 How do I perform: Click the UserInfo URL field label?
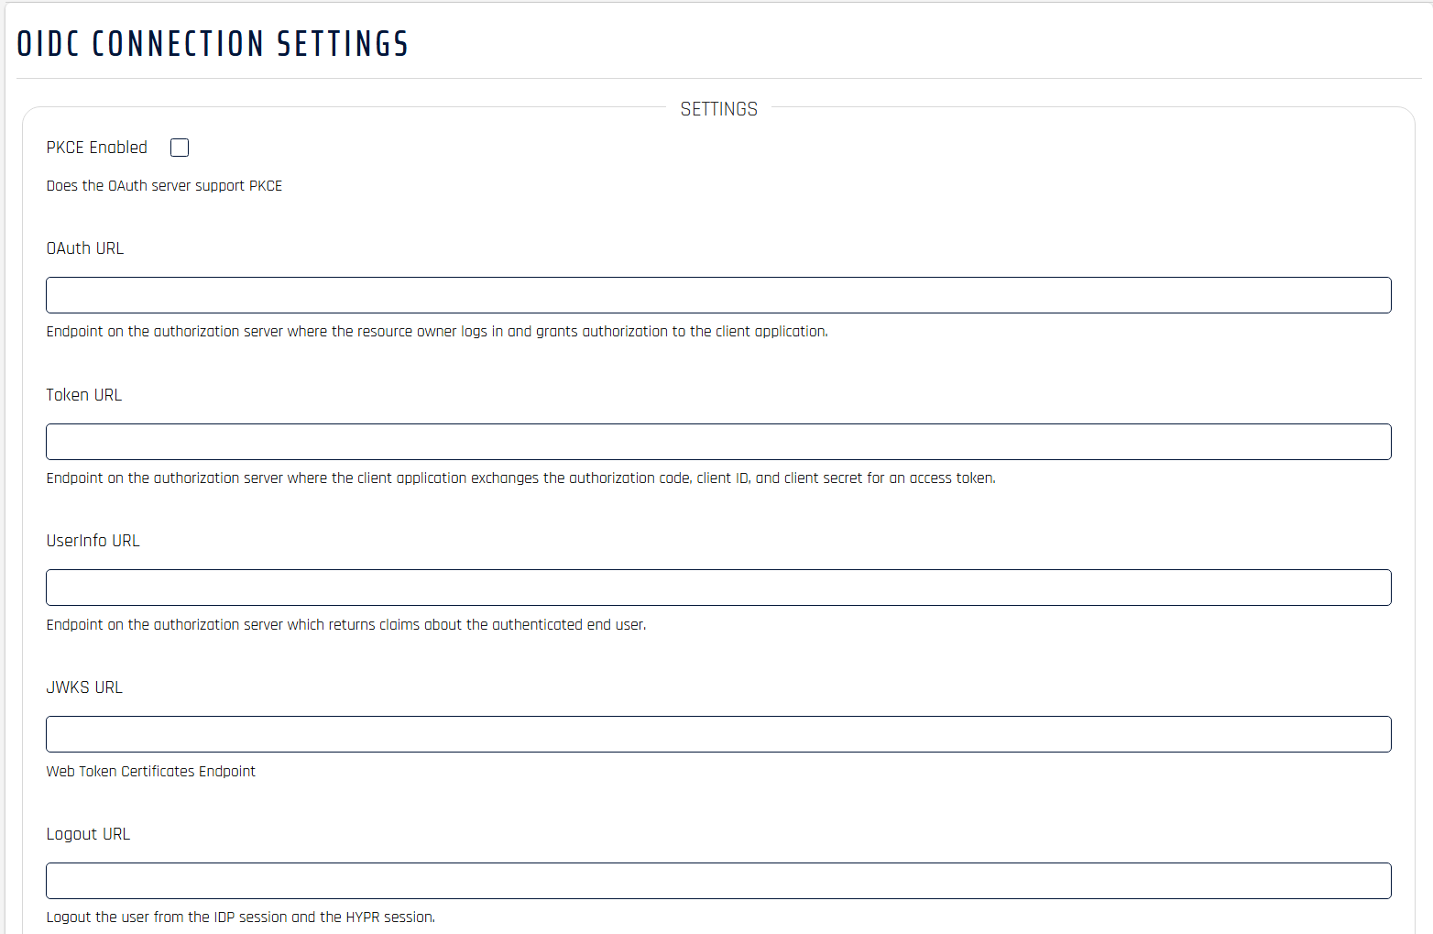coord(93,541)
